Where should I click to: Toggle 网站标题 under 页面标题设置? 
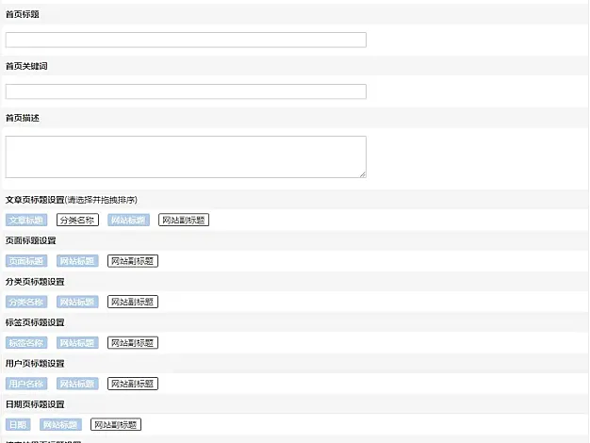77,261
